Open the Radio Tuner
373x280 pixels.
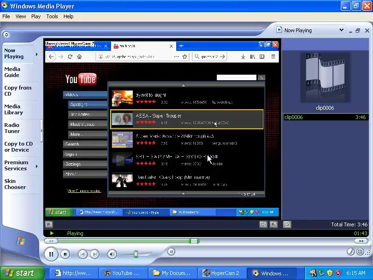coord(12,128)
